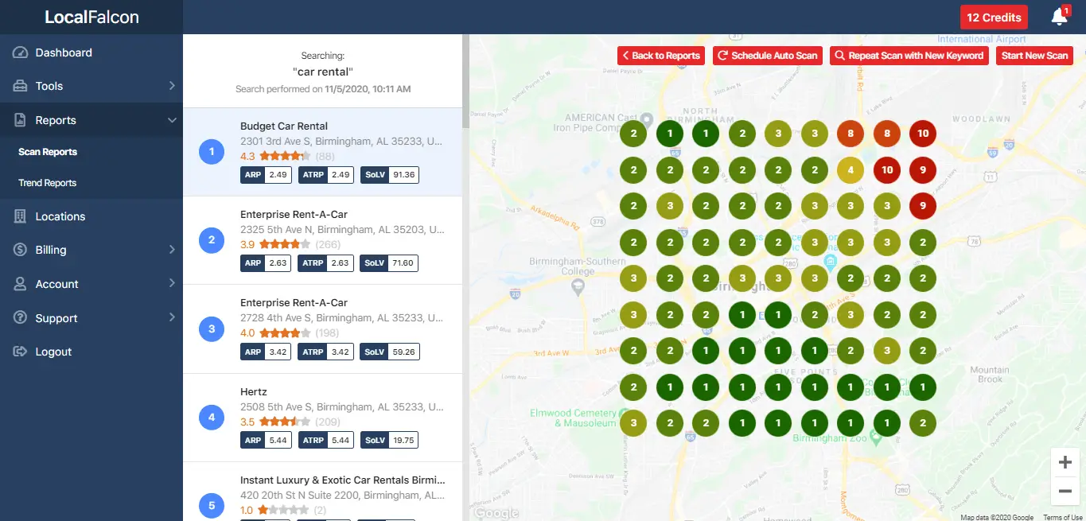The height and width of the screenshot is (521, 1086).
Task: Click the Hertz listing name
Action: coord(254,392)
